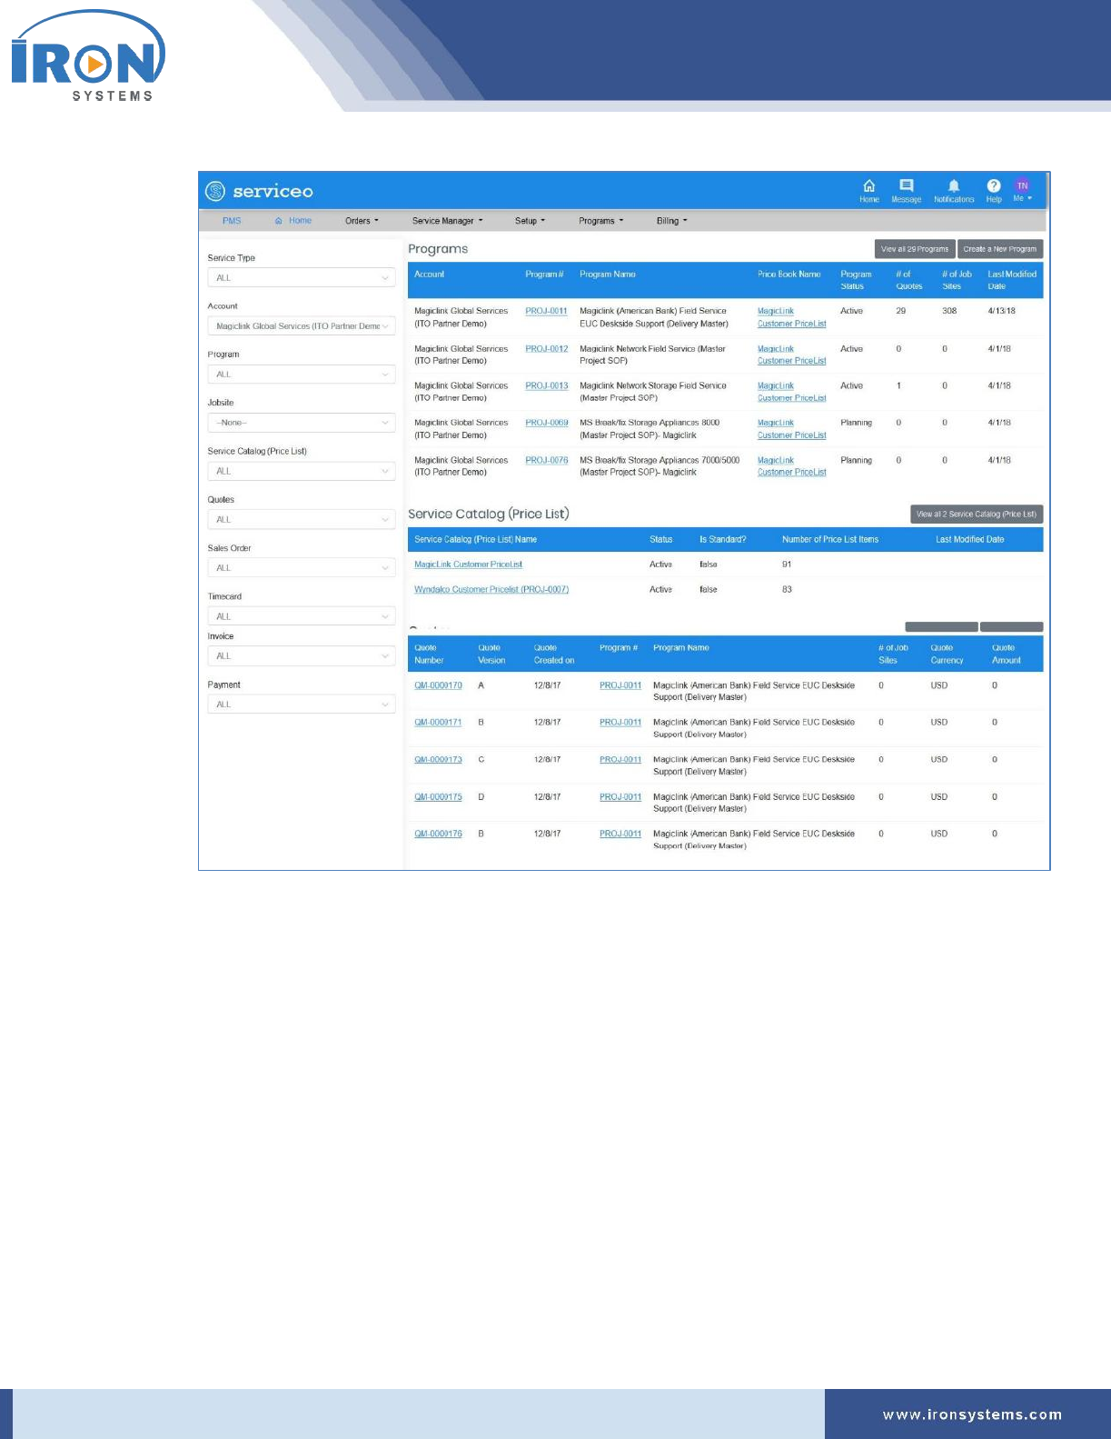Open the Programs menu
Image resolution: width=1111 pixels, height=1439 pixels.
coord(600,221)
